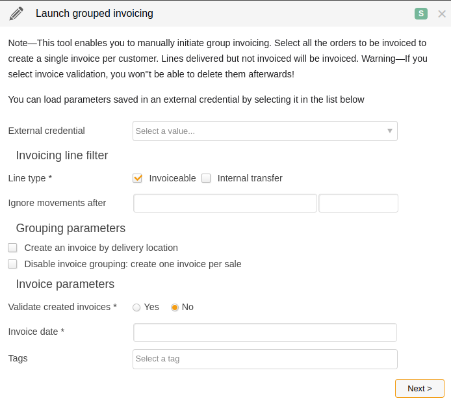Viewport: 451px width, 405px height.
Task: Check Create an invoice by delivery location
Action: tap(12, 248)
